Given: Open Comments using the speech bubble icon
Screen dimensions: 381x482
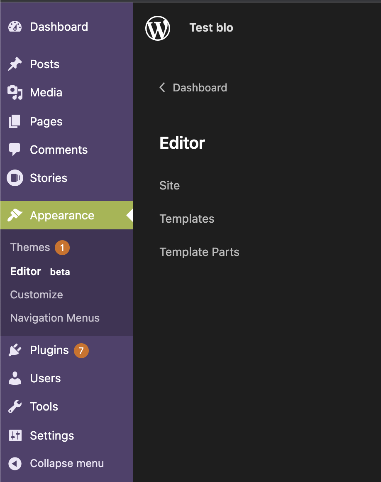Looking at the screenshot, I should point(15,149).
